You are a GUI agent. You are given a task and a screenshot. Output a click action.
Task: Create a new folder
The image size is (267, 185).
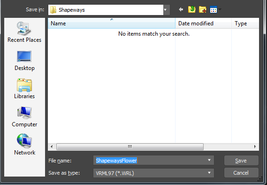pos(203,9)
